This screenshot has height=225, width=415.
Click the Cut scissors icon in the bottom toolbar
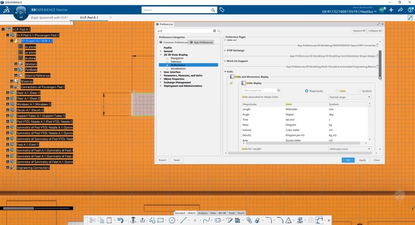(92, 220)
